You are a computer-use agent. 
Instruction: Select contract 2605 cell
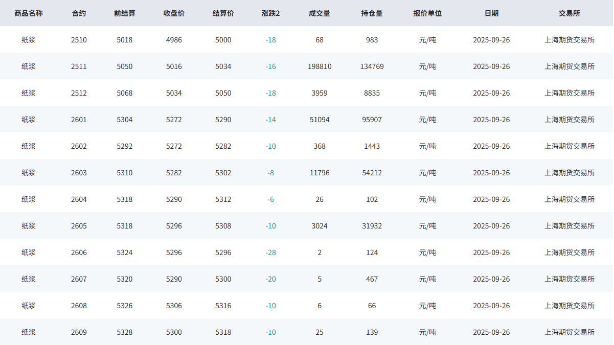tap(79, 226)
